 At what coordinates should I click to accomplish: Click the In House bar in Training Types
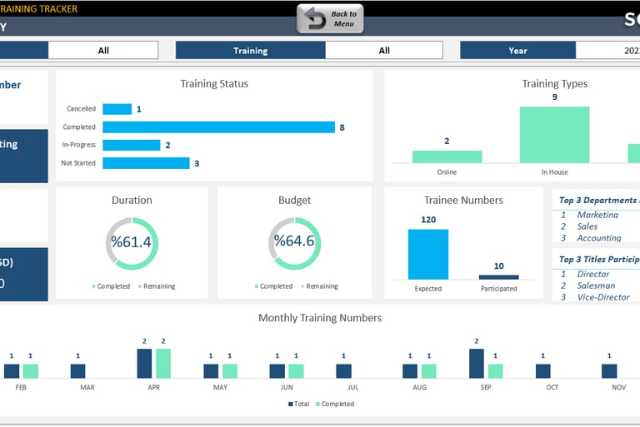554,135
